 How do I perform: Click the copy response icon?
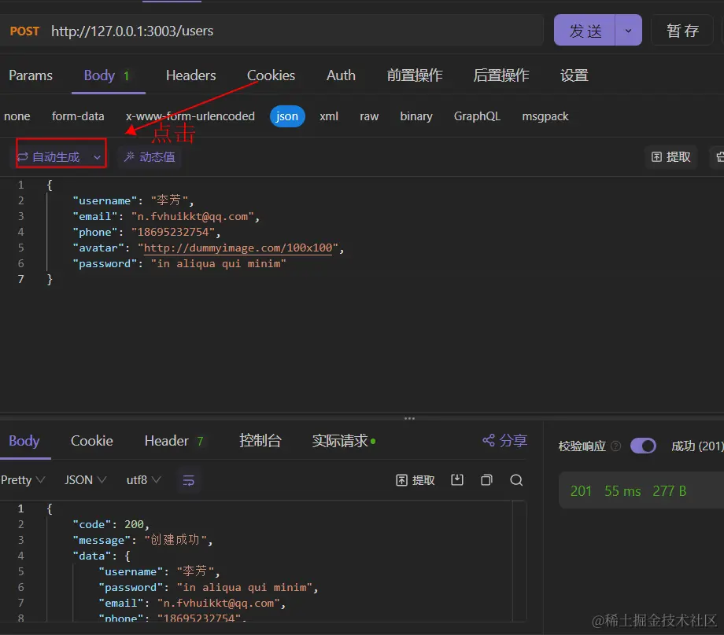coord(486,480)
